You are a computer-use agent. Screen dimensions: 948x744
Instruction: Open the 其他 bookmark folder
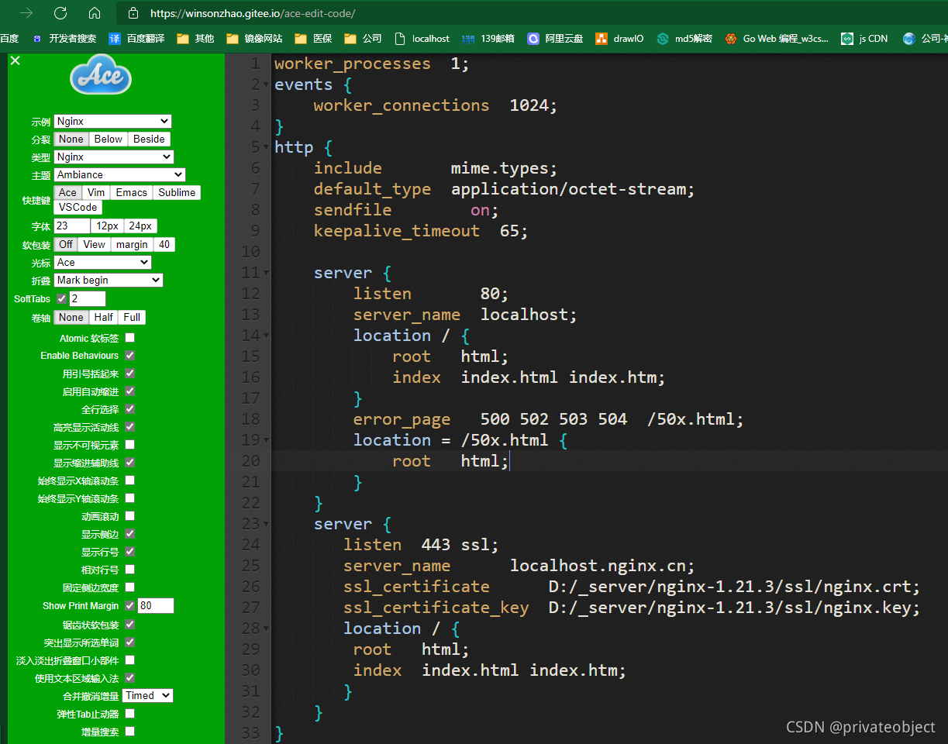coord(195,38)
